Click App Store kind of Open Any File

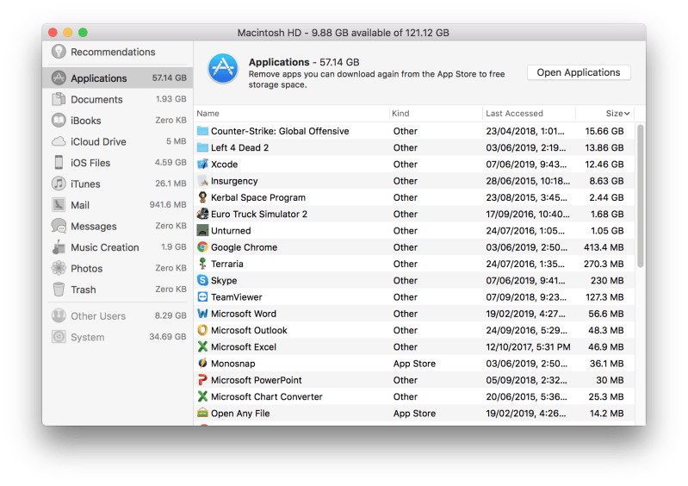414,413
